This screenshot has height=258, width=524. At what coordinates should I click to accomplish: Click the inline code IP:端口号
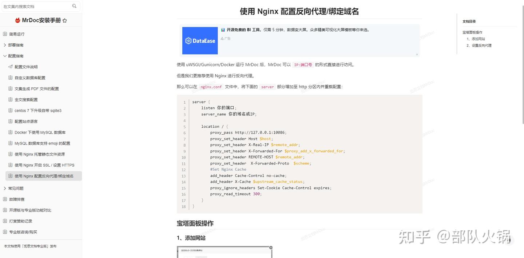pos(303,65)
